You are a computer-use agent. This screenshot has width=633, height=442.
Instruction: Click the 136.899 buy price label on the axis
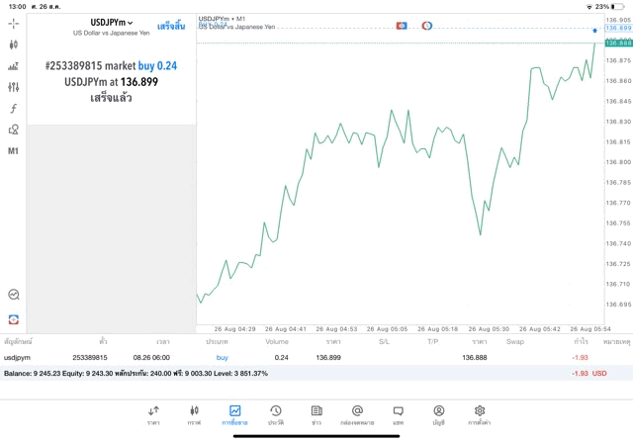point(618,28)
